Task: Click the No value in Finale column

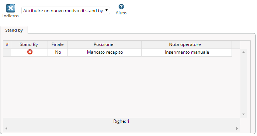Action: click(58, 52)
